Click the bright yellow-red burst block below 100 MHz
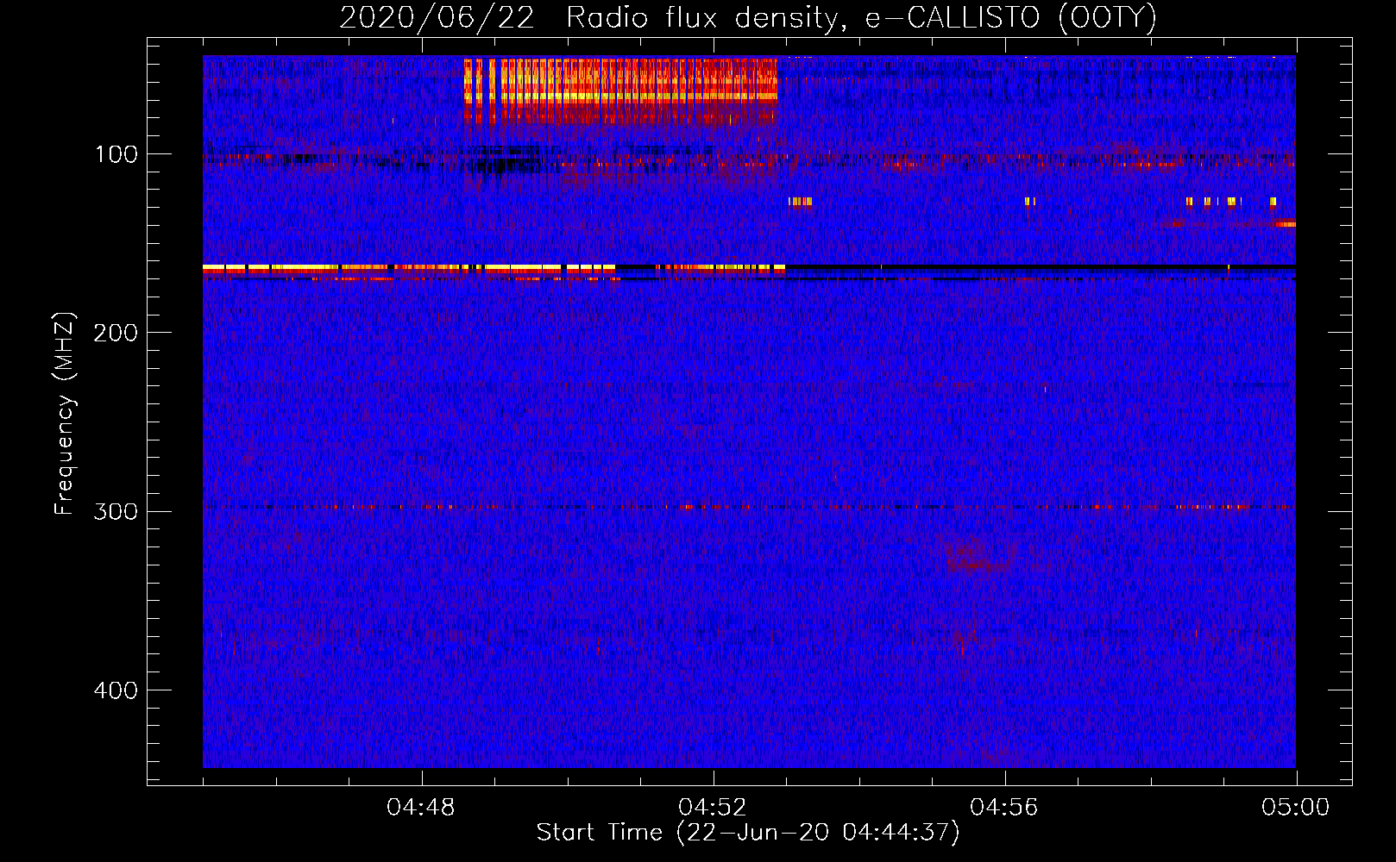 pyautogui.click(x=620, y=91)
